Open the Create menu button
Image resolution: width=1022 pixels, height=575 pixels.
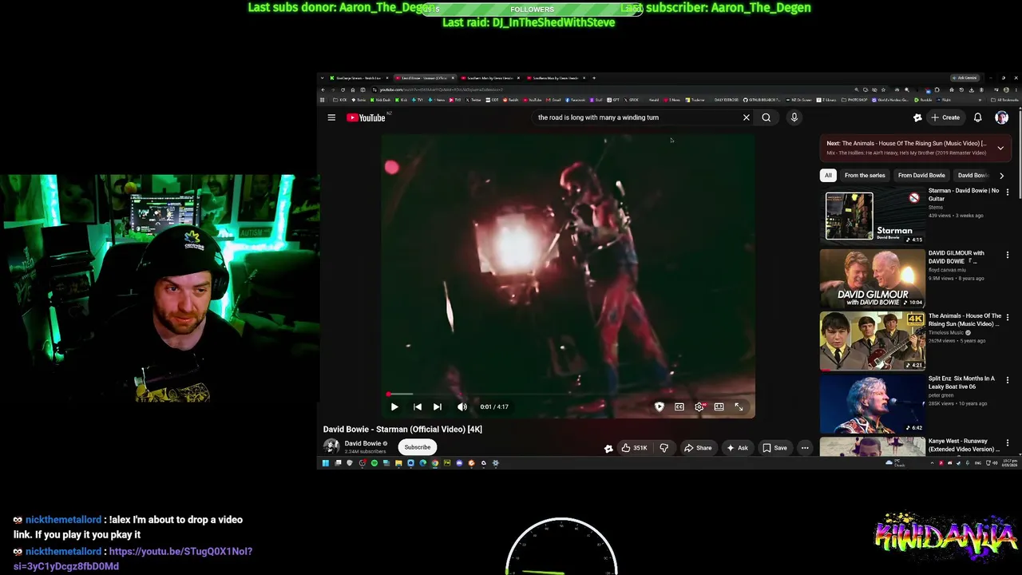945,117
